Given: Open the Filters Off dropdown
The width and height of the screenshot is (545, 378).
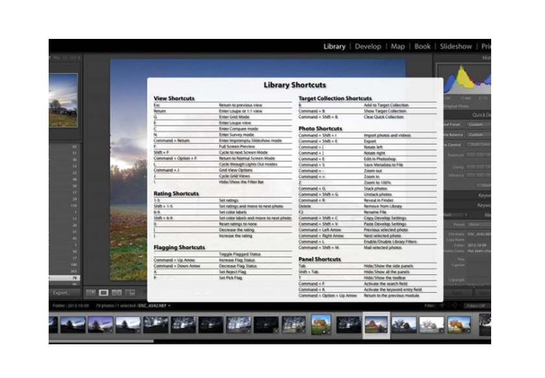Looking at the screenshot, I should click(x=476, y=306).
